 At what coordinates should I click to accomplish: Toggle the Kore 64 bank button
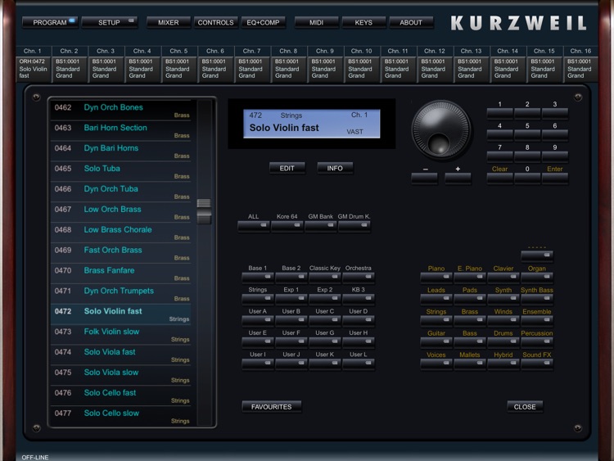[x=287, y=226]
